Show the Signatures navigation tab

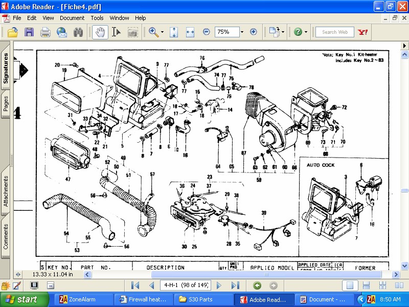pos(6,68)
